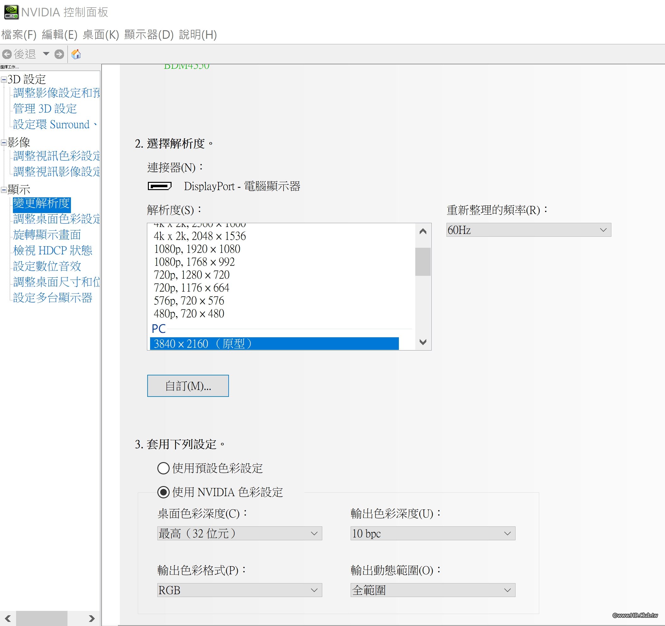This screenshot has width=665, height=626.
Task: Go to the Home page icon
Action: (x=76, y=54)
